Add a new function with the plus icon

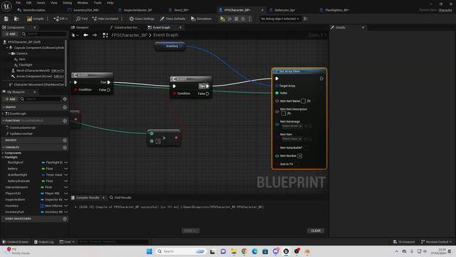point(65,121)
